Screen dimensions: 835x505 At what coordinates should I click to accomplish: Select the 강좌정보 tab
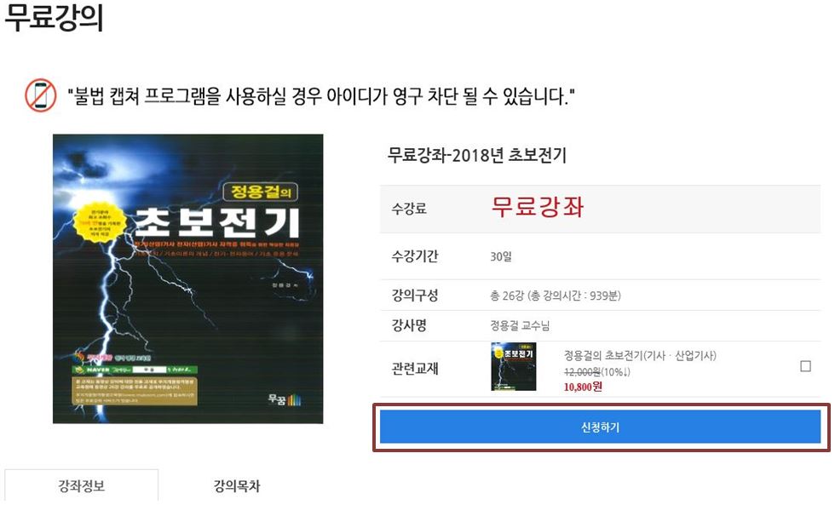(82, 486)
